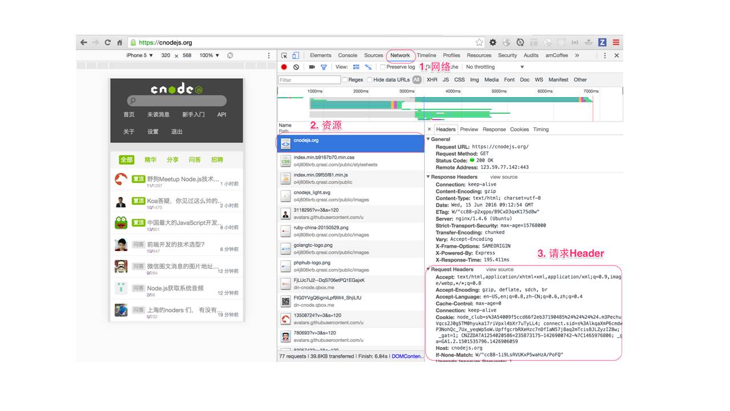Click the network Filter text field
This screenshot has height=411, width=730.
pyautogui.click(x=308, y=80)
